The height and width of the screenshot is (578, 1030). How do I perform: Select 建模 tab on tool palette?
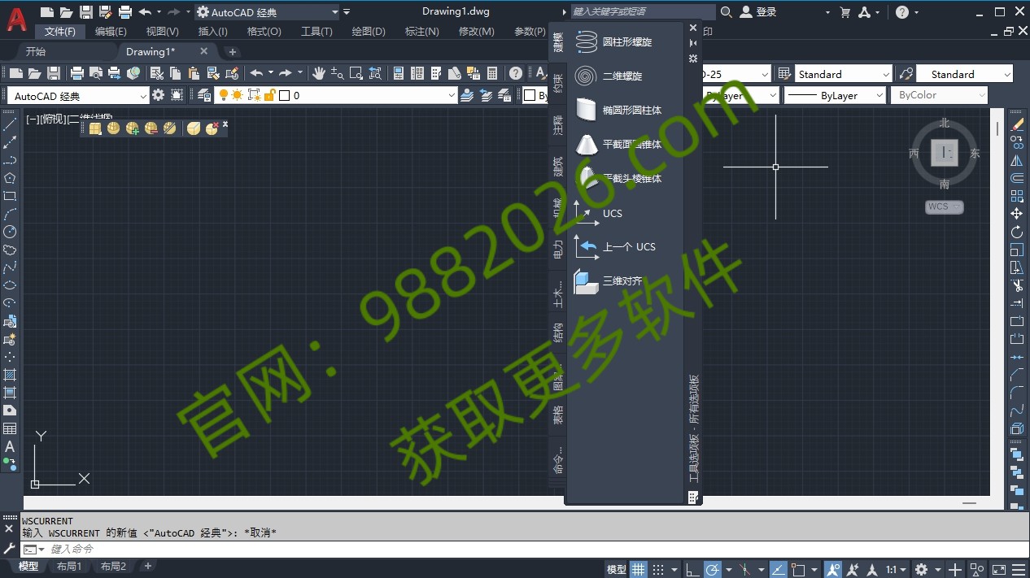pos(557,42)
